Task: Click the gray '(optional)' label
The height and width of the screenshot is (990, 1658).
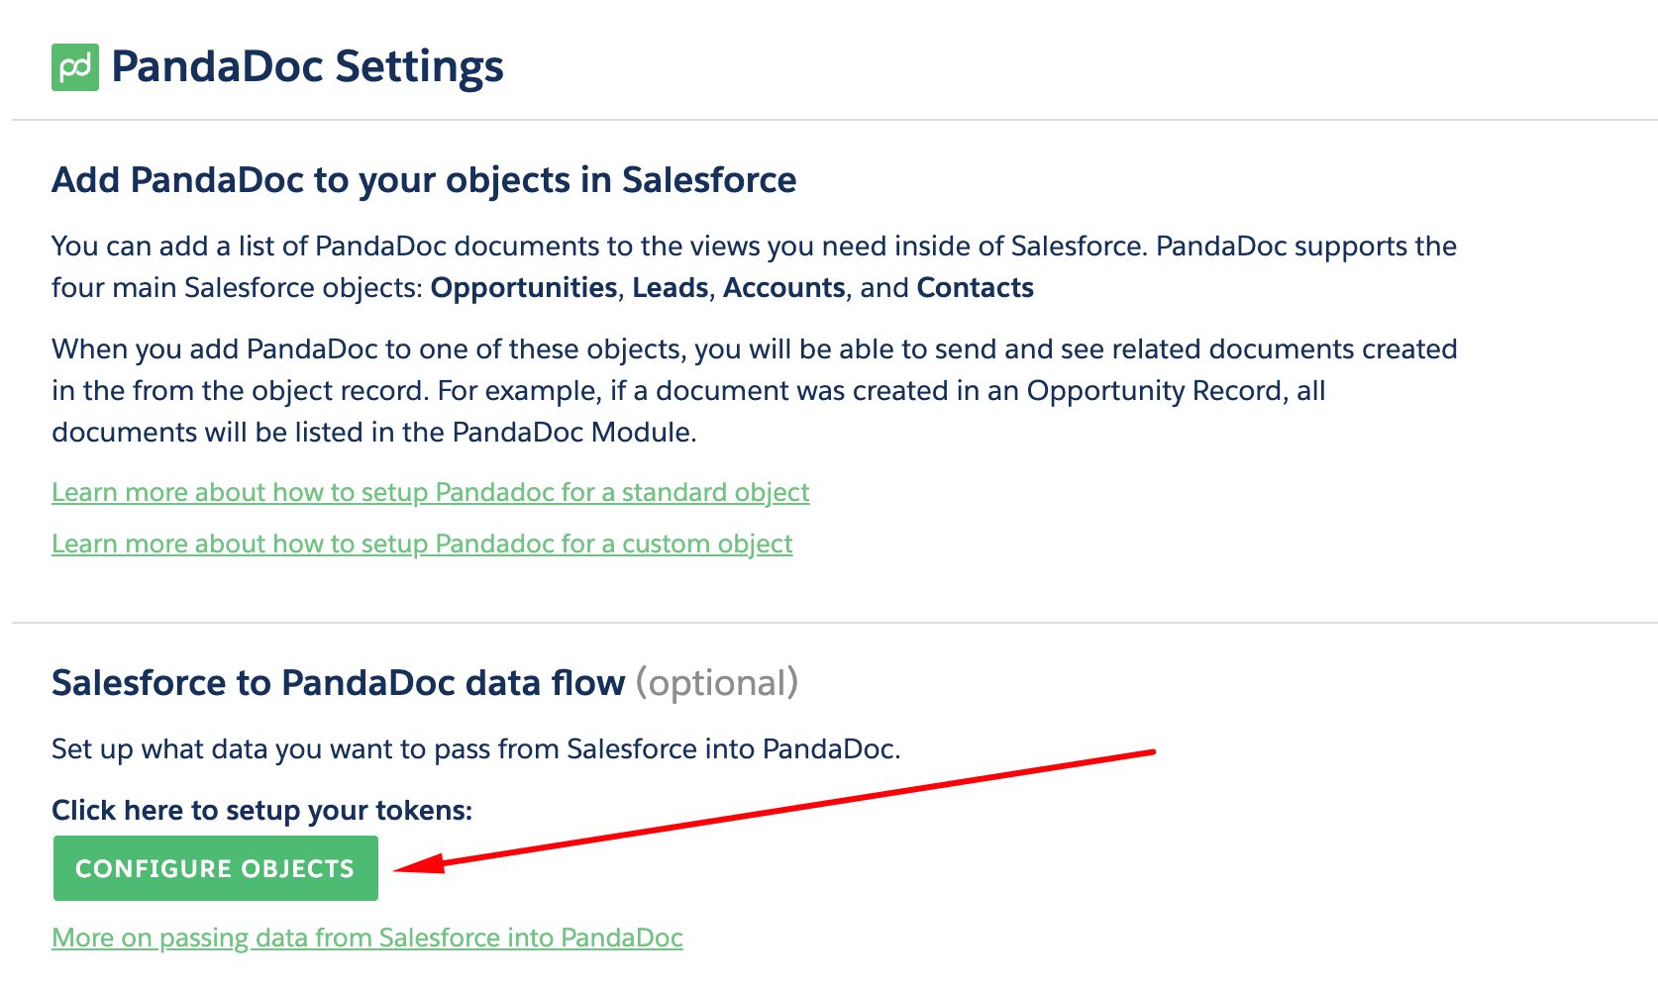Action: coord(717,683)
